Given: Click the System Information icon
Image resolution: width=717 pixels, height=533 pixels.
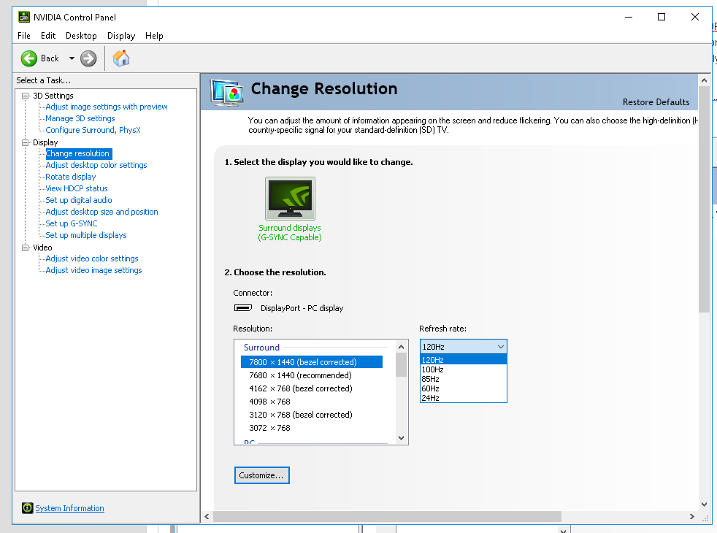Looking at the screenshot, I should pyautogui.click(x=27, y=508).
